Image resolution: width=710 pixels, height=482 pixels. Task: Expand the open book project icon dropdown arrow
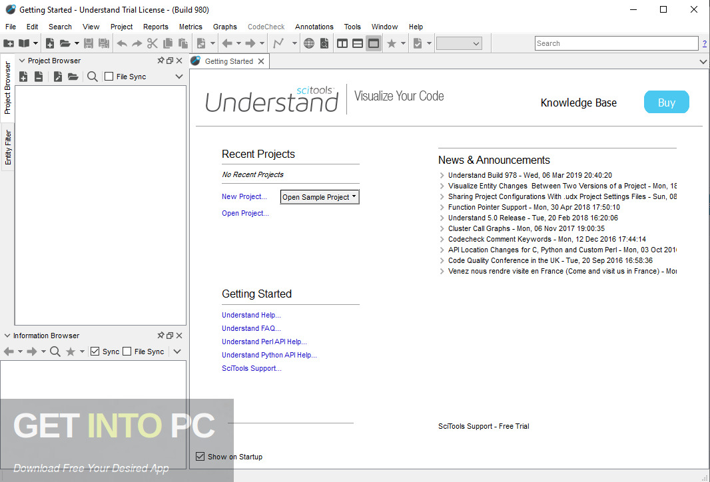tap(36, 43)
